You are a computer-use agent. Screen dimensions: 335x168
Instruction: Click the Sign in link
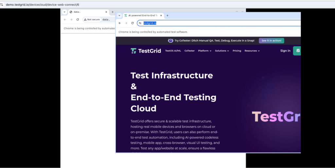coord(285,51)
